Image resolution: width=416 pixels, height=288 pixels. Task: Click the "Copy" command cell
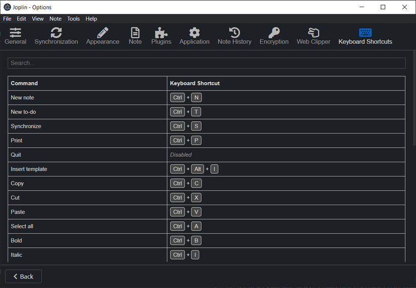pos(88,184)
